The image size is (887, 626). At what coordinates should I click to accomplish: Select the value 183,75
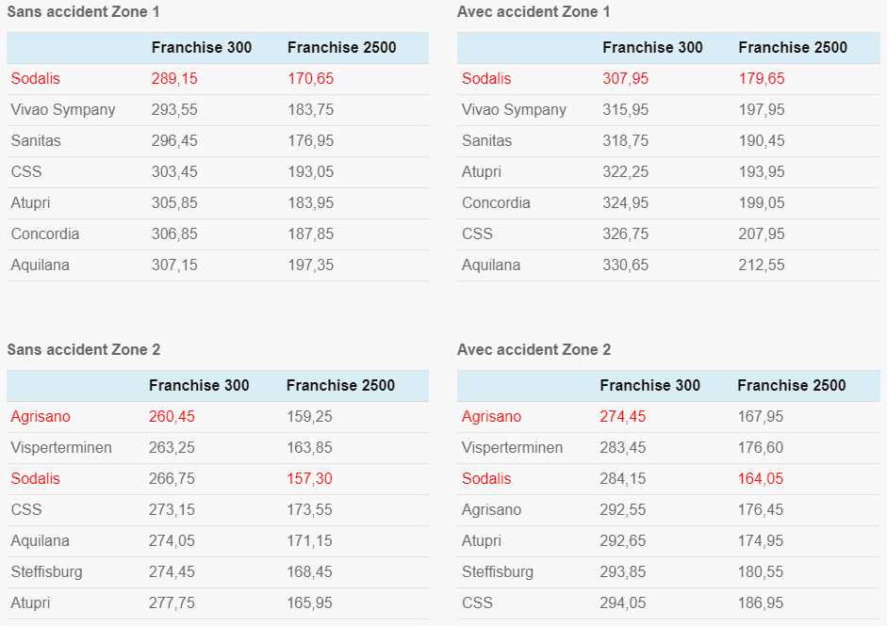310,109
